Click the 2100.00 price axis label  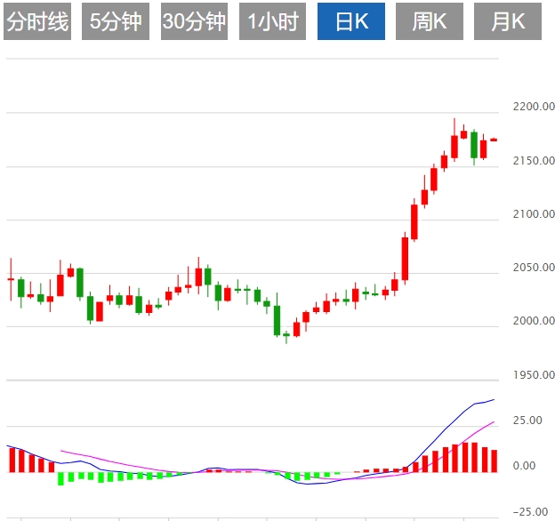point(534,214)
